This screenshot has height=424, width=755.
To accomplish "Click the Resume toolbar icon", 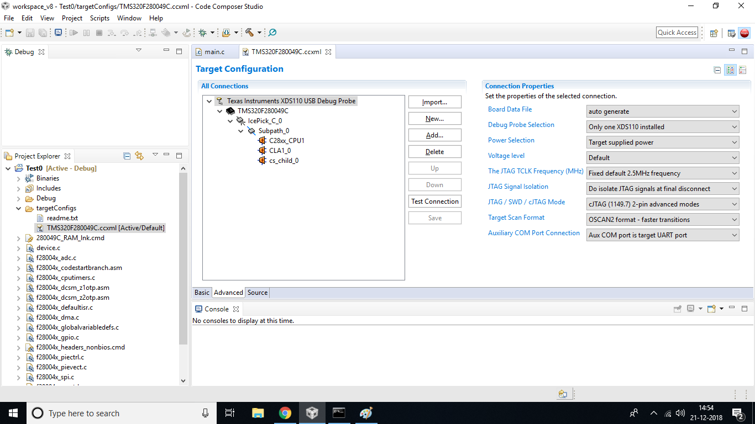I will tap(74, 33).
